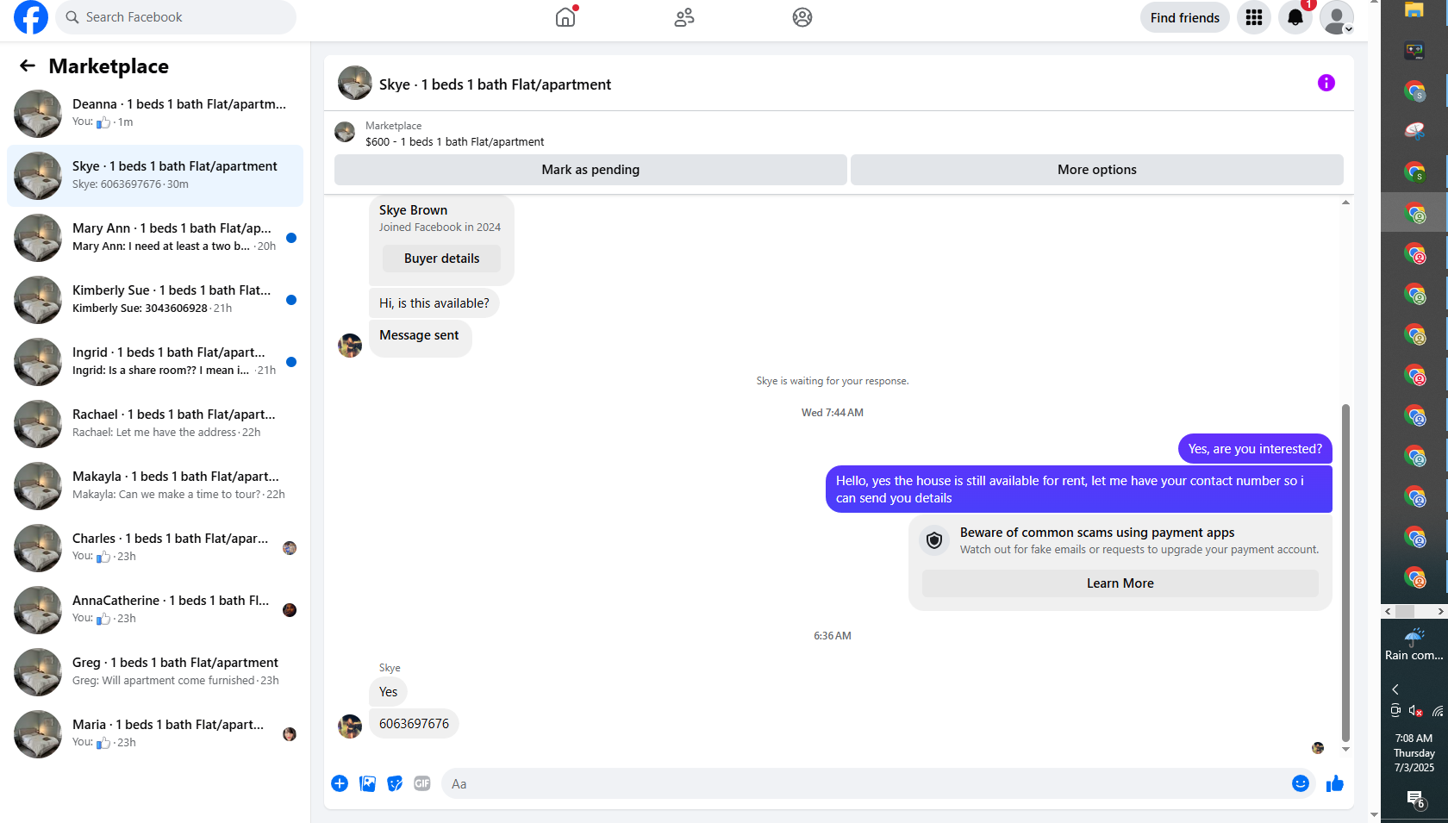Image resolution: width=1448 pixels, height=823 pixels.
Task: Open the Ingrid conversation
Action: pos(155,362)
